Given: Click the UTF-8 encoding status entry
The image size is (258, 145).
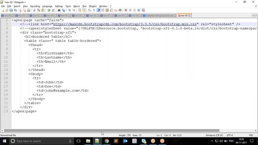Looking at the screenshot, I should (x=229, y=135).
